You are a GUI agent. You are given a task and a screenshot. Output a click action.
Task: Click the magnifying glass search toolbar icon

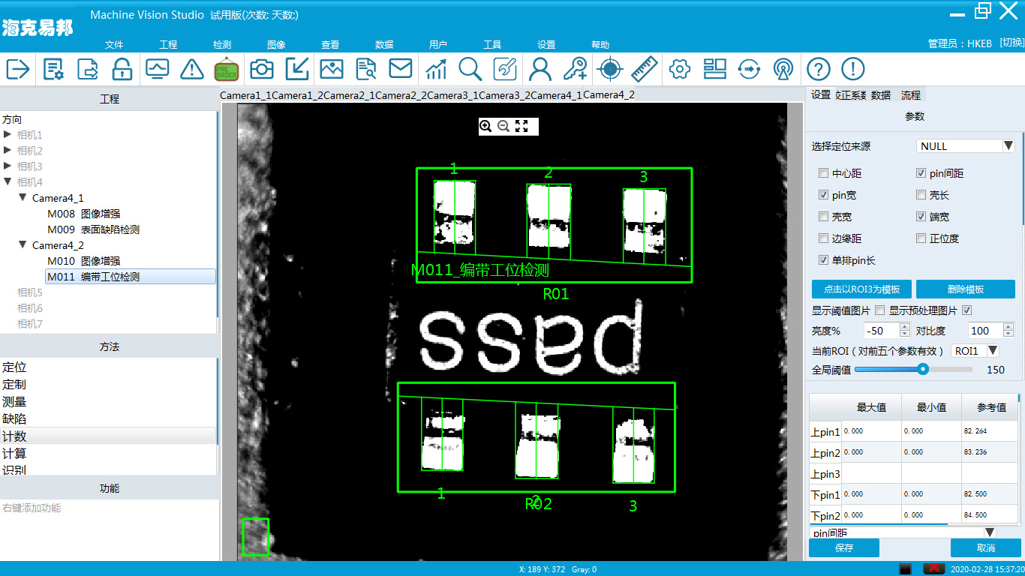click(x=470, y=70)
